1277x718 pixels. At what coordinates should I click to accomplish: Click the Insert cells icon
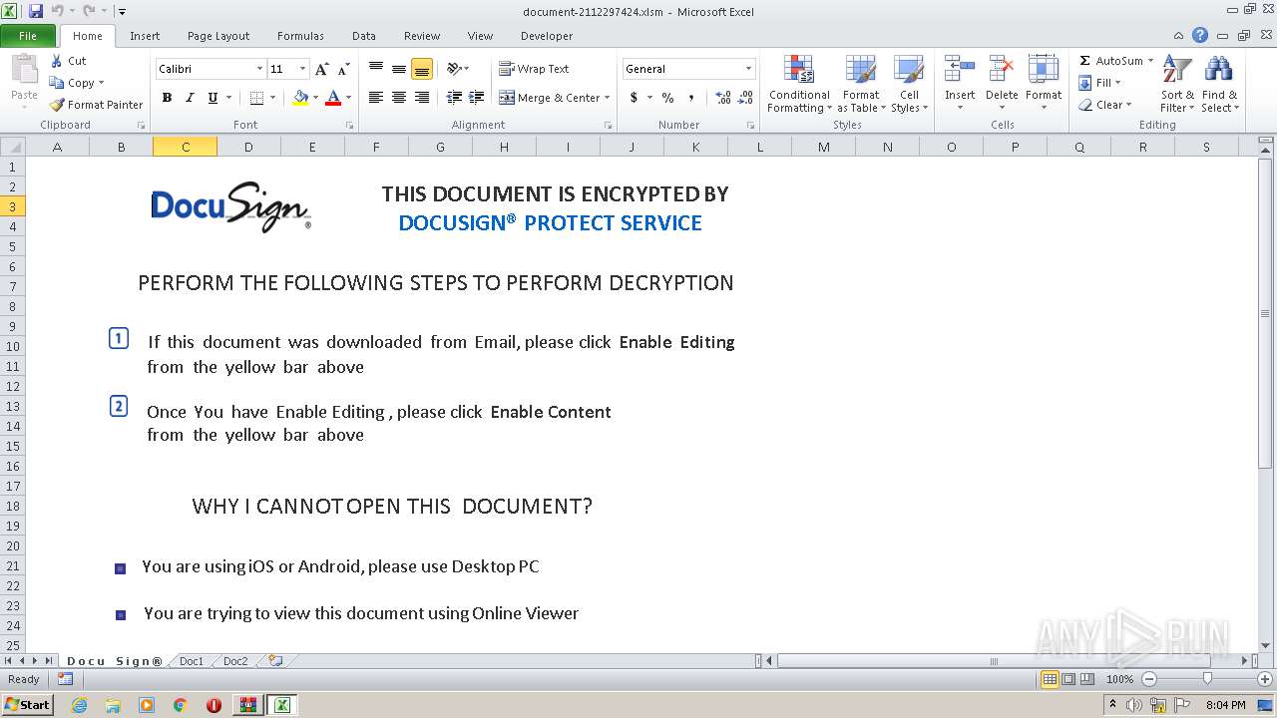coord(960,70)
